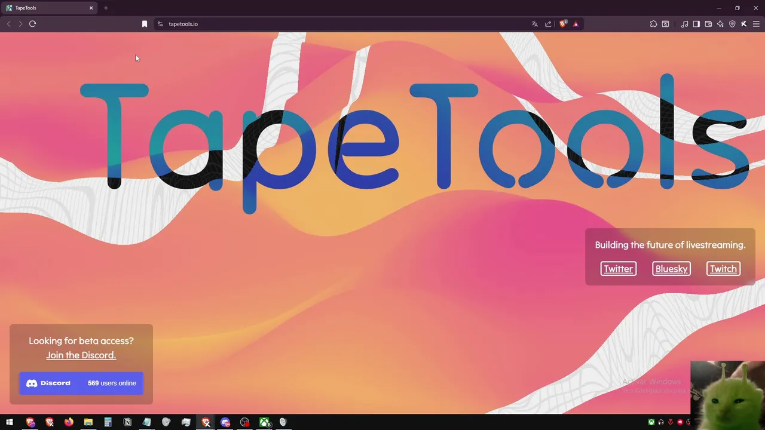The width and height of the screenshot is (765, 430).
Task: Open the Brave Wallet icon
Action: pyautogui.click(x=708, y=24)
